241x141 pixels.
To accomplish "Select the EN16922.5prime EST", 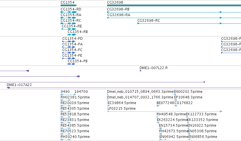I will coord(202,125).
